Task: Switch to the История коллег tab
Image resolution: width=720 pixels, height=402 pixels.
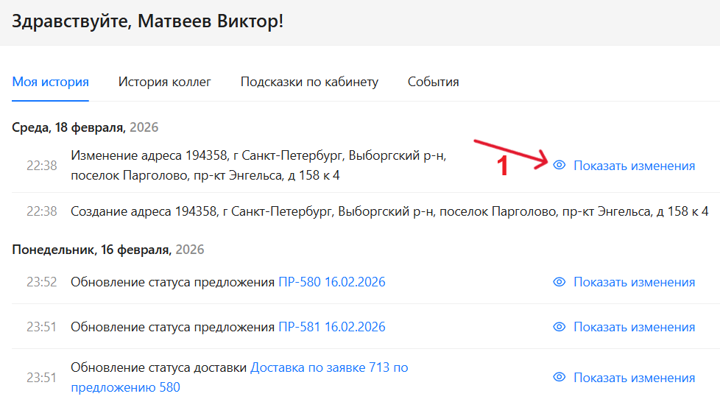Action: click(164, 82)
